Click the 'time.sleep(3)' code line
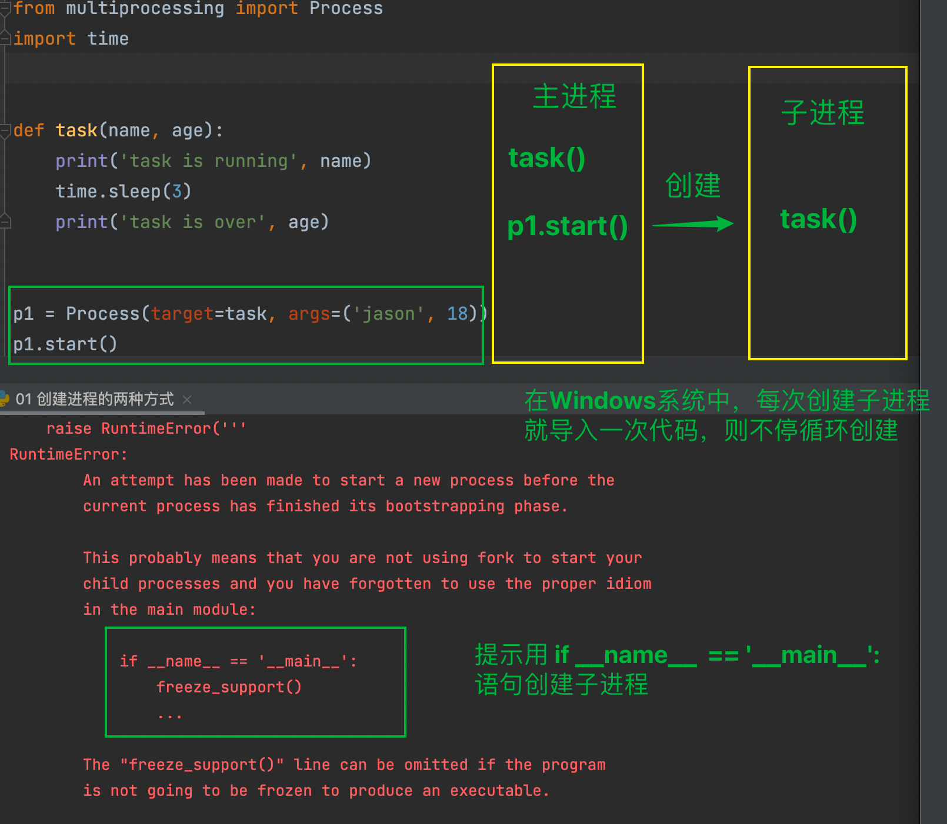 (x=123, y=191)
